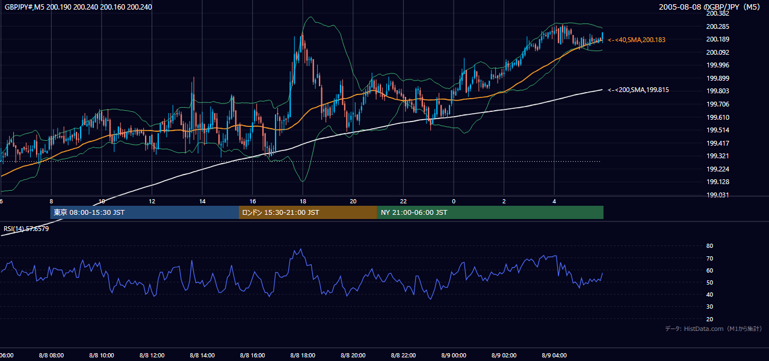This screenshot has width=769, height=361.
Task: Click the 8/8 16:00 time axis label
Action: click(x=253, y=356)
